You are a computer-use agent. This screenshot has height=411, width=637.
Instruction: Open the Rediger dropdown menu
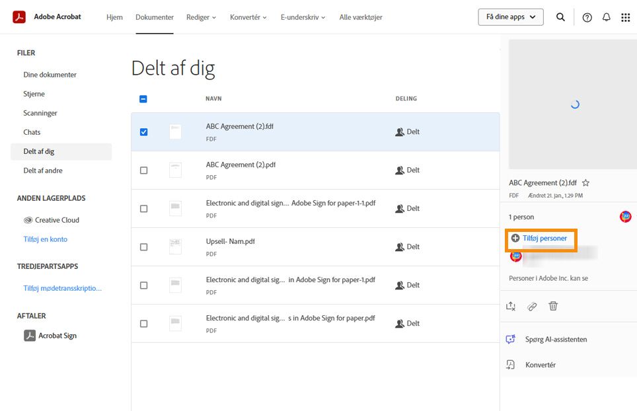201,17
